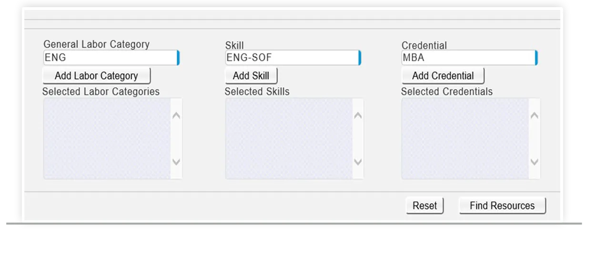Open the Skill field blue dropdown marker
The height and width of the screenshot is (274, 596).
[360, 58]
